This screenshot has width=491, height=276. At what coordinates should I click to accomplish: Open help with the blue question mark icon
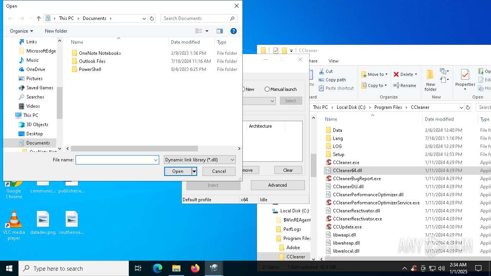(x=233, y=31)
